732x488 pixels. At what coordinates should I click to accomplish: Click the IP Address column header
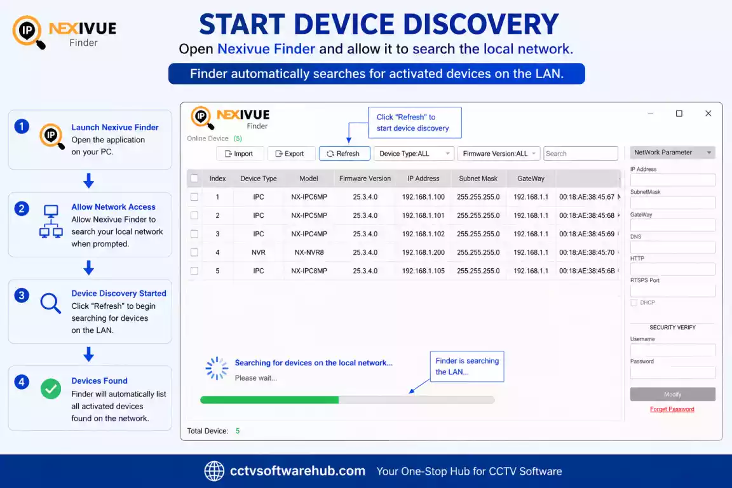coord(423,179)
